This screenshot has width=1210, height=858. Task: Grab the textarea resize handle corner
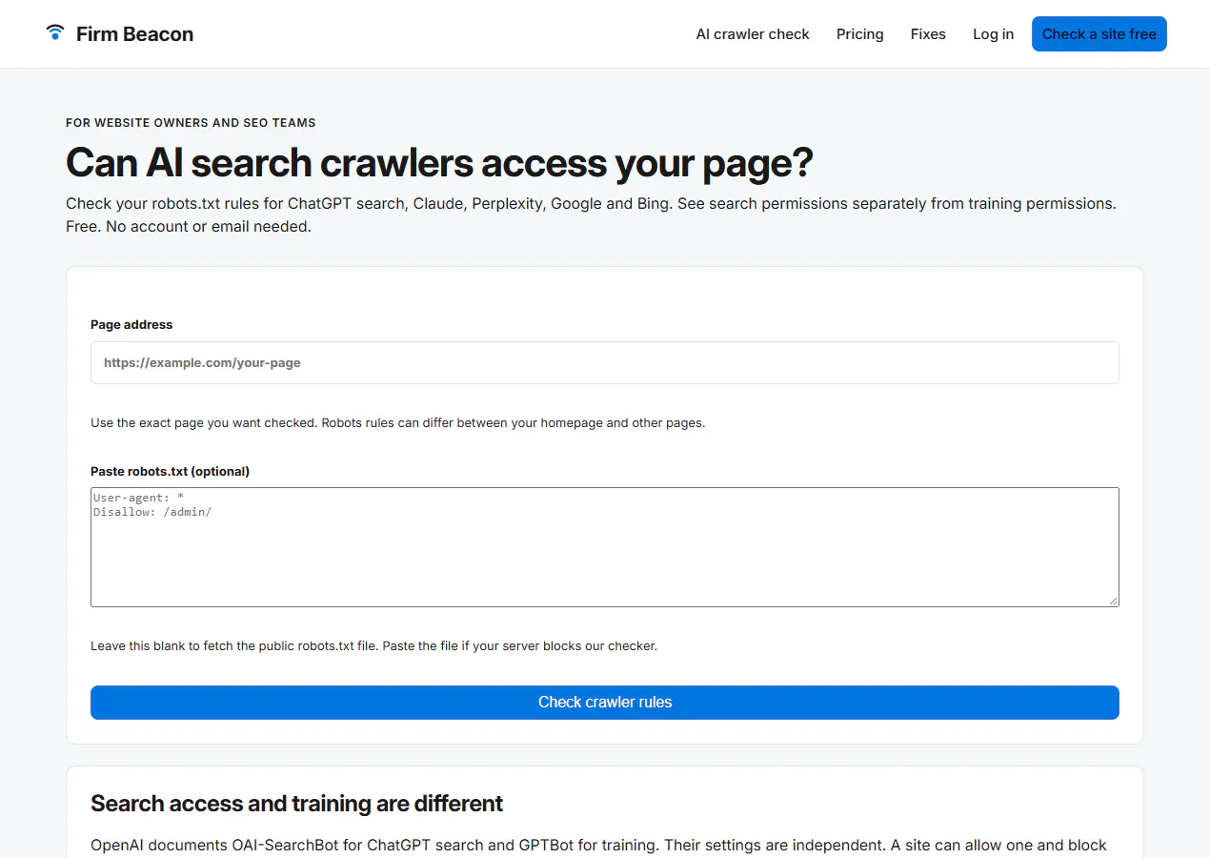[1113, 601]
